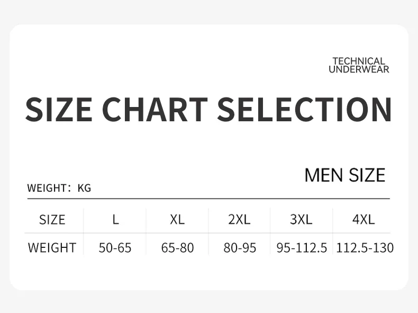The width and height of the screenshot is (418, 313).
Task: Click the 112.5-130 weight value
Action: point(365,248)
